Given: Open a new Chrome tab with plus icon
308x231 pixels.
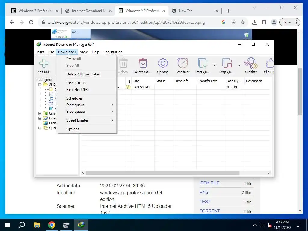Looking at the screenshot, I should pyautogui.click(x=228, y=11).
